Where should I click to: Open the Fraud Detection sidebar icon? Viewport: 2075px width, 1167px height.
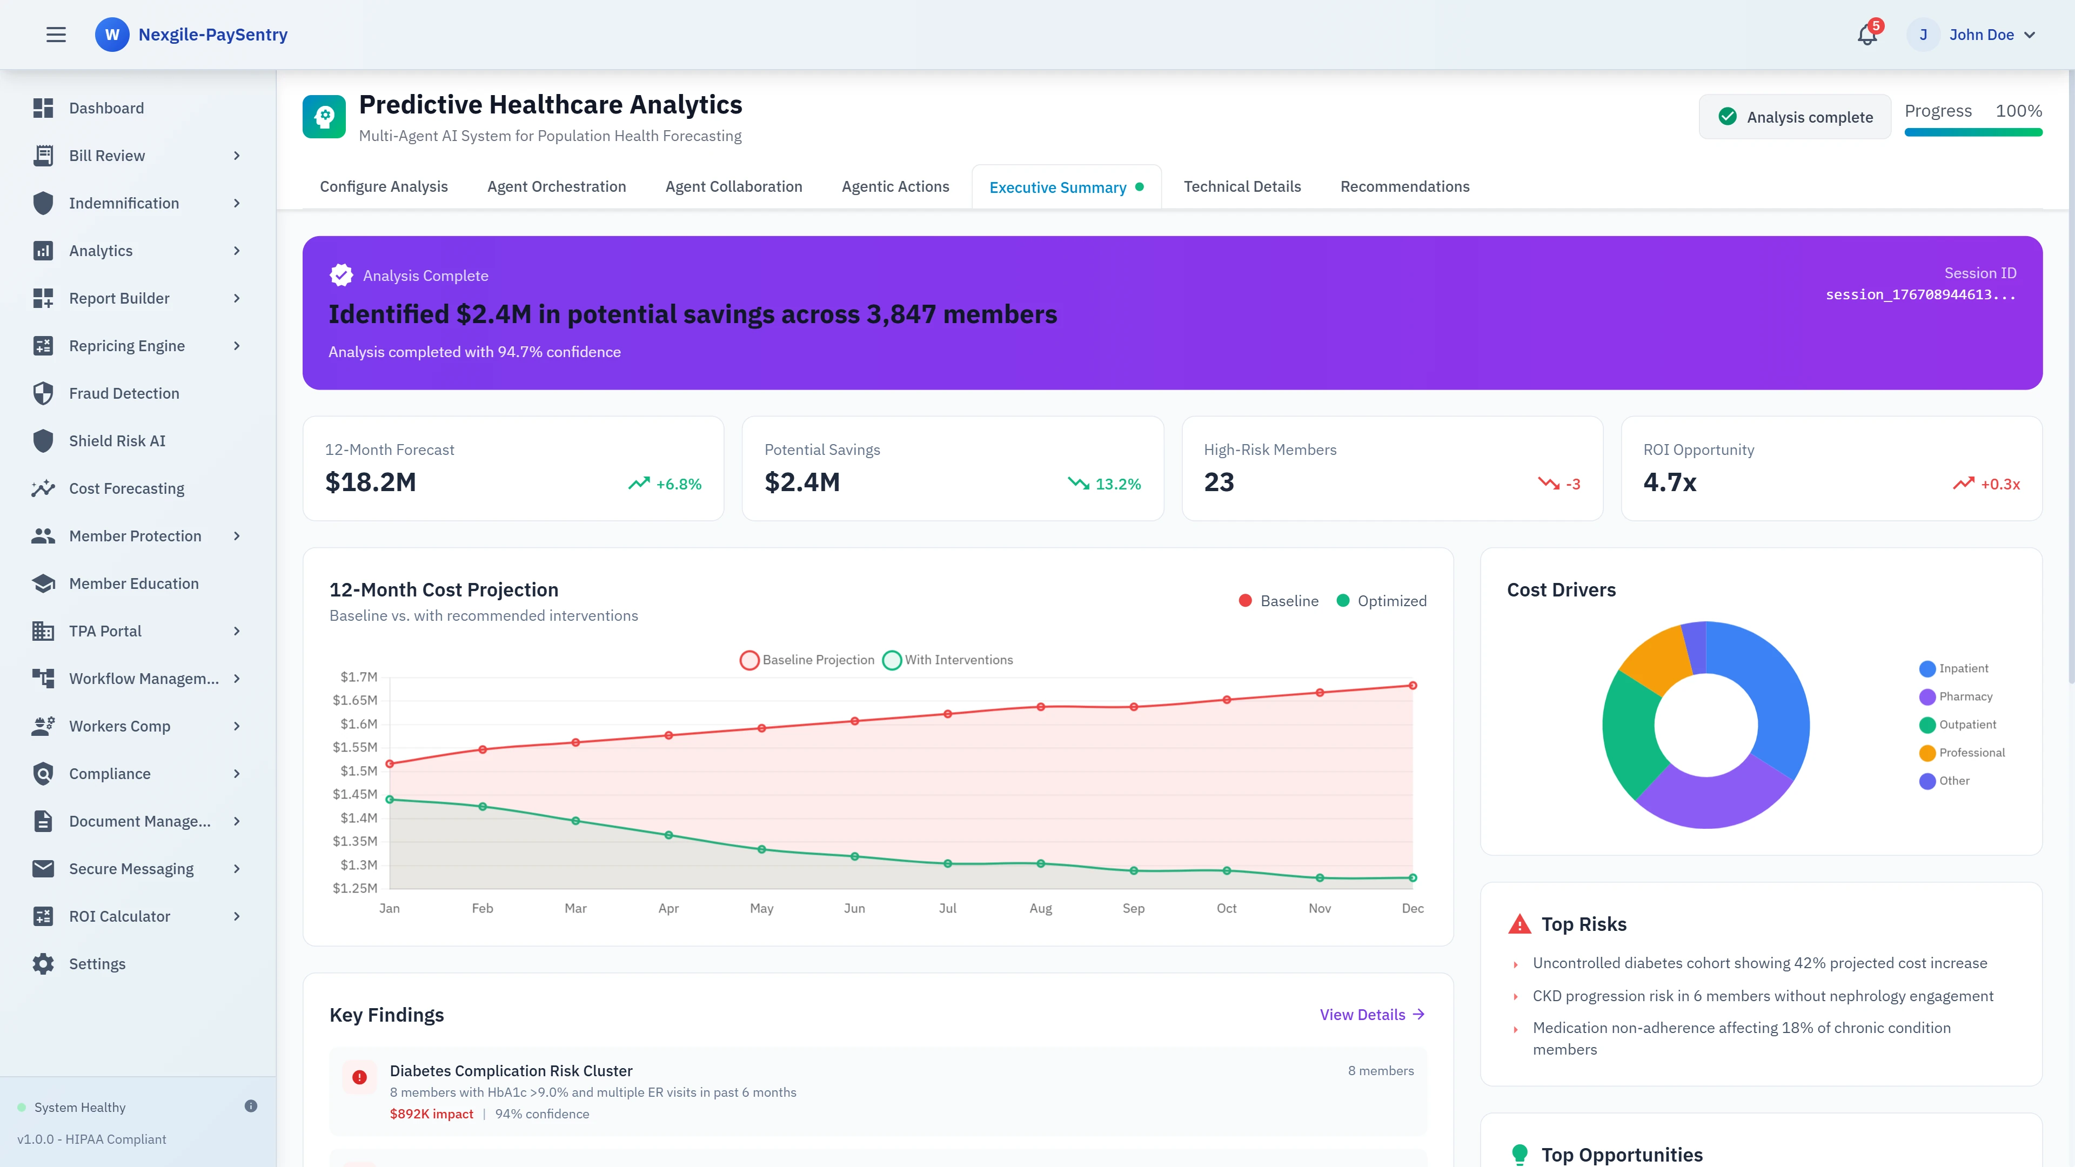pyautogui.click(x=44, y=393)
